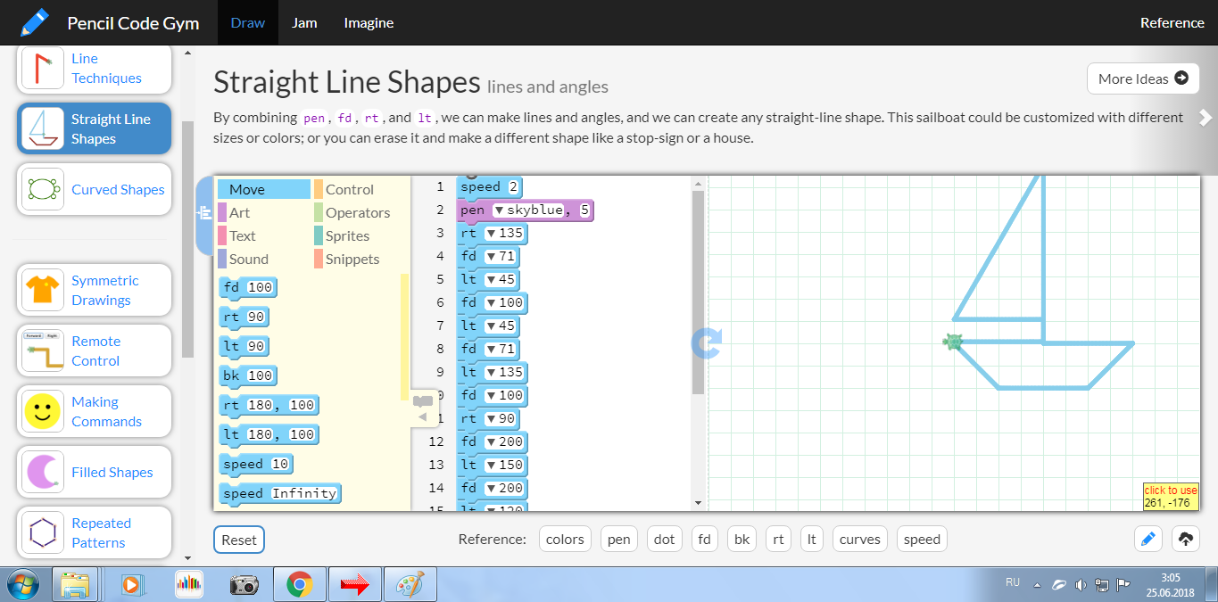This screenshot has width=1218, height=602.
Task: Open dropdown arrow on lt 150 line 13
Action: (x=491, y=466)
